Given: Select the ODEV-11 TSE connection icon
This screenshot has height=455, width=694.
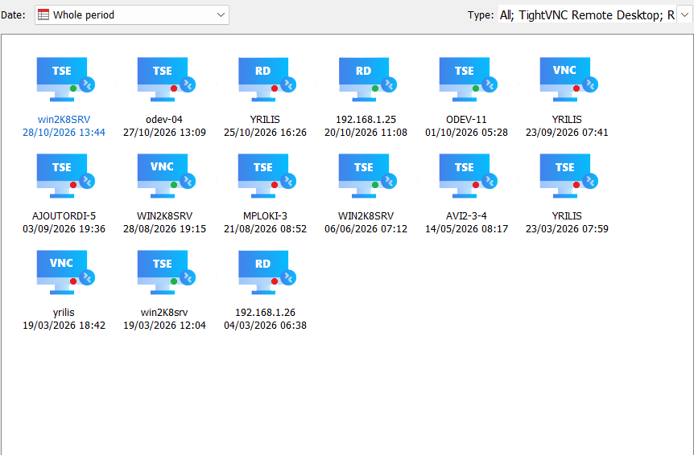Looking at the screenshot, I should [468, 80].
